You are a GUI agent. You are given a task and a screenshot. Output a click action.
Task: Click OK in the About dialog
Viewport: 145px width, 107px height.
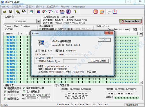(x=104, y=40)
